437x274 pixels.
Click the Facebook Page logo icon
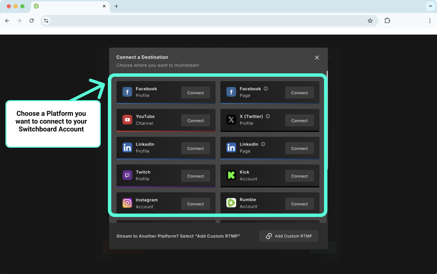tap(231, 92)
